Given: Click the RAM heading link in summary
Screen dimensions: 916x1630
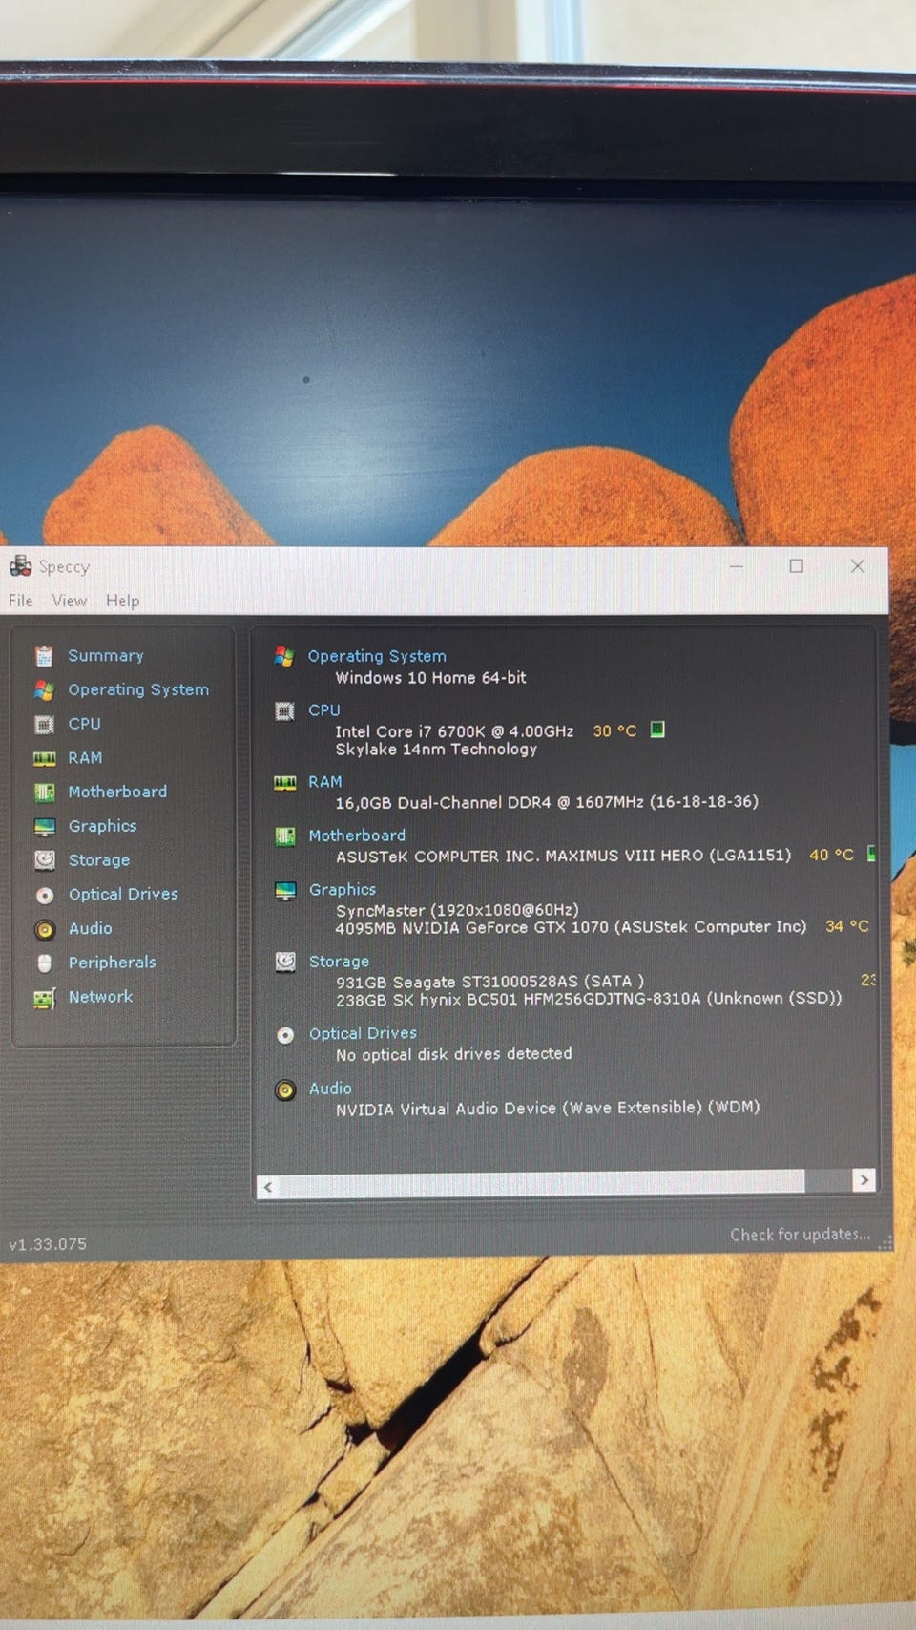Looking at the screenshot, I should [324, 781].
